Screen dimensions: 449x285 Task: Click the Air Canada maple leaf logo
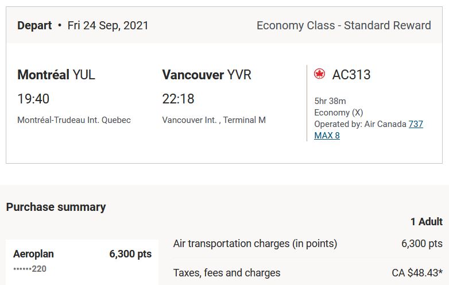319,74
